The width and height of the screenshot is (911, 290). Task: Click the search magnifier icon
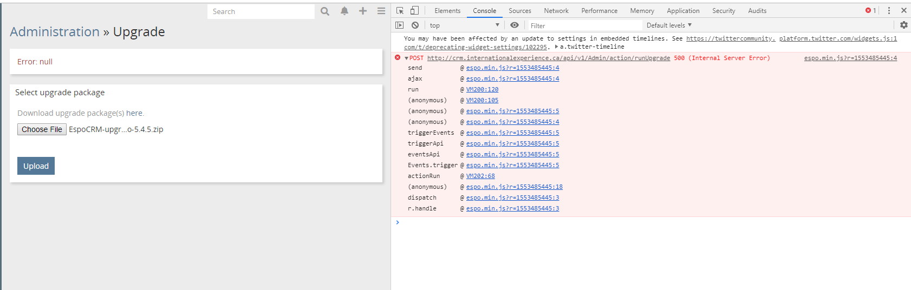325,11
